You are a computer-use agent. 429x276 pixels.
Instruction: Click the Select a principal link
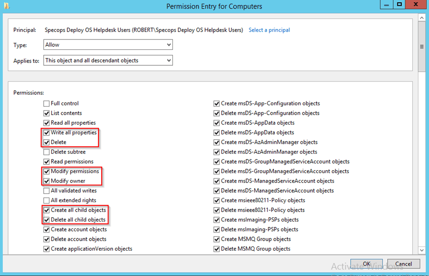click(x=269, y=30)
